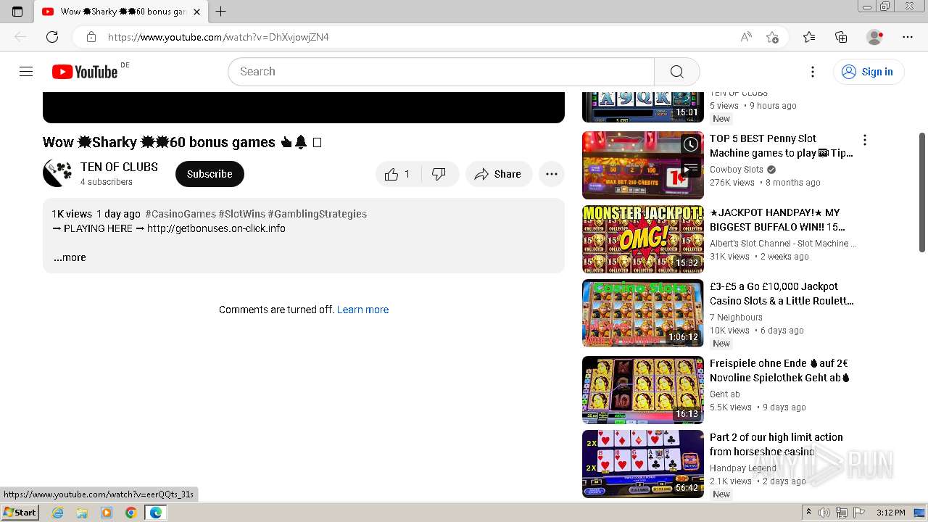
Task: Open the Windows Start menu
Action: (x=20, y=513)
